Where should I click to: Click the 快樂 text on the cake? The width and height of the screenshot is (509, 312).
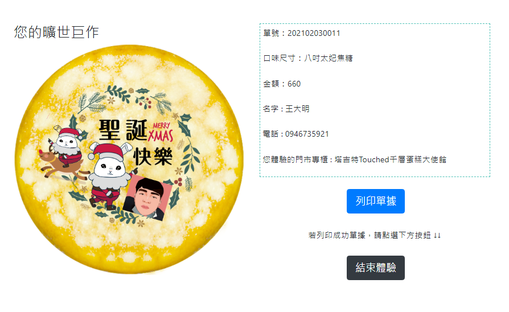[x=153, y=156]
